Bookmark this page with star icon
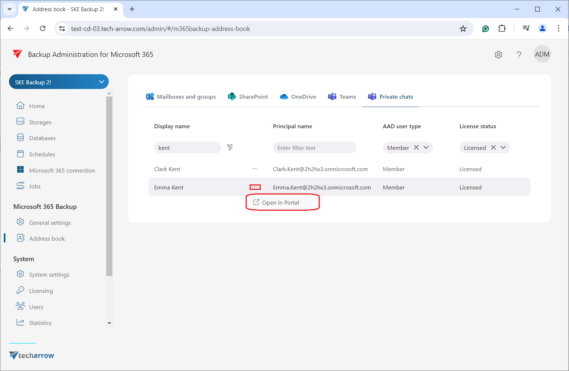The image size is (569, 371). (463, 29)
